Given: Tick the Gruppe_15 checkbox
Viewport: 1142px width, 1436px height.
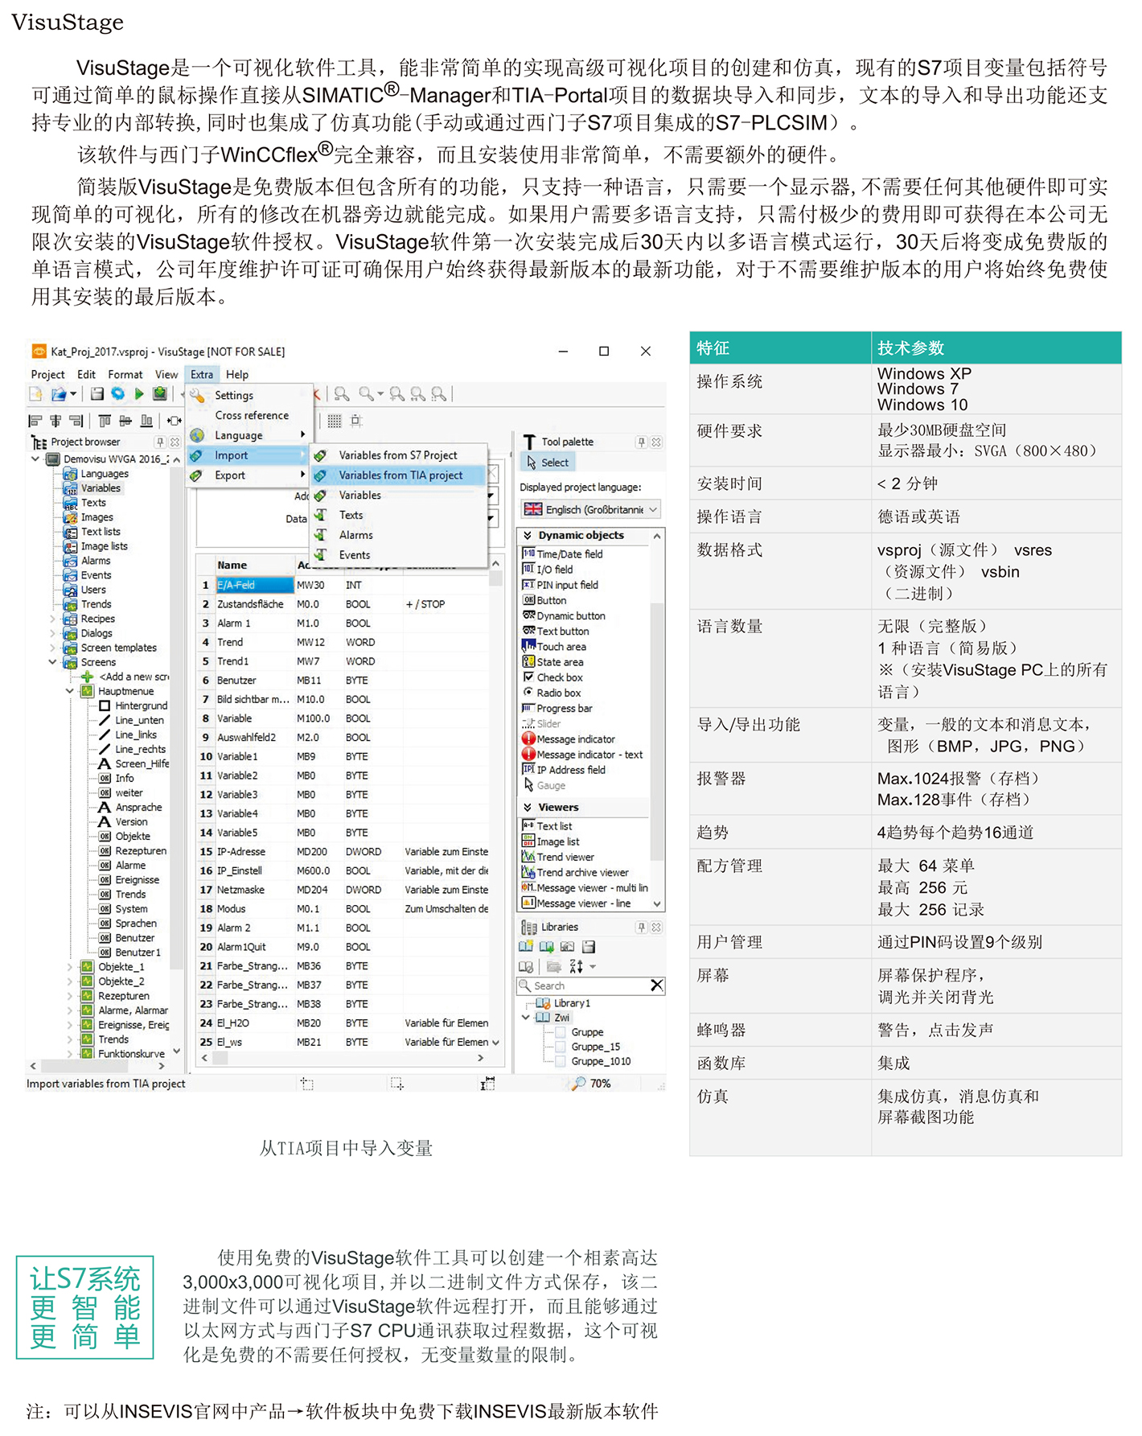Looking at the screenshot, I should click(x=561, y=1047).
